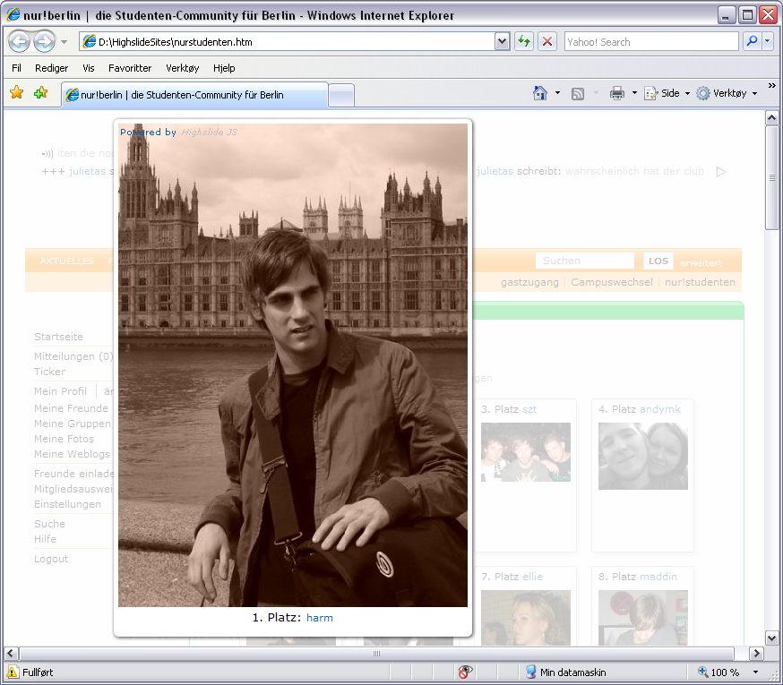Open Hilfe in the sidebar
The height and width of the screenshot is (685, 783).
45,539
